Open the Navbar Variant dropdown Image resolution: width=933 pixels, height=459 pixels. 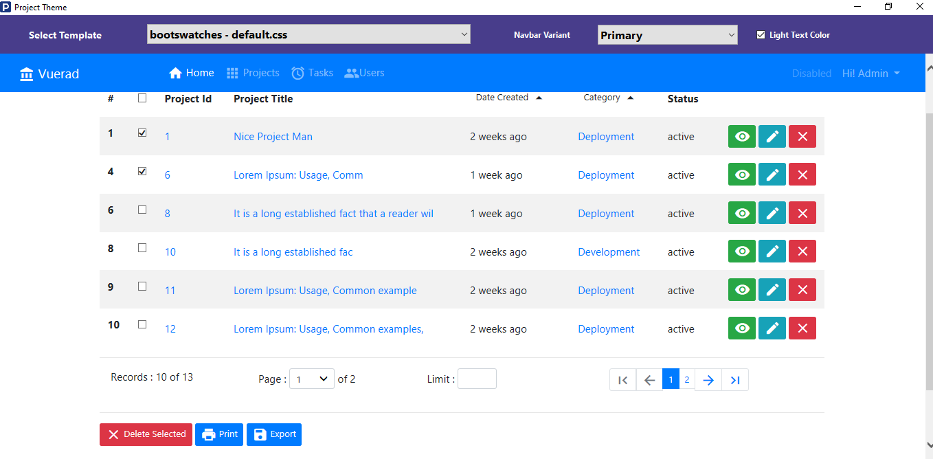click(x=668, y=35)
